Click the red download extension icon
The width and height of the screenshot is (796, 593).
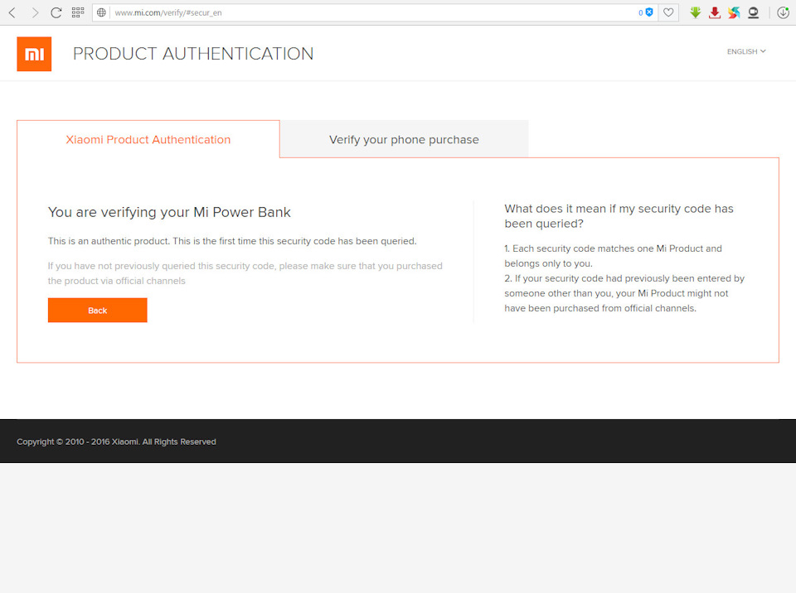click(715, 12)
